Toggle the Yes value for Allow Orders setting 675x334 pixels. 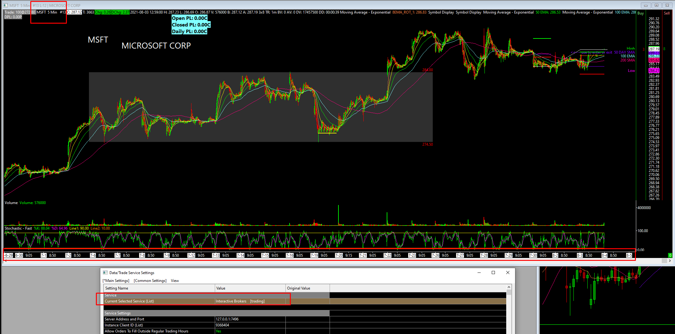pos(250,331)
